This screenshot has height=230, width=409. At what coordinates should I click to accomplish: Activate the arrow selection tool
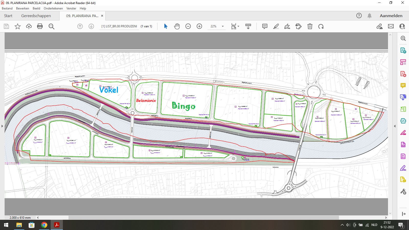coord(166,26)
